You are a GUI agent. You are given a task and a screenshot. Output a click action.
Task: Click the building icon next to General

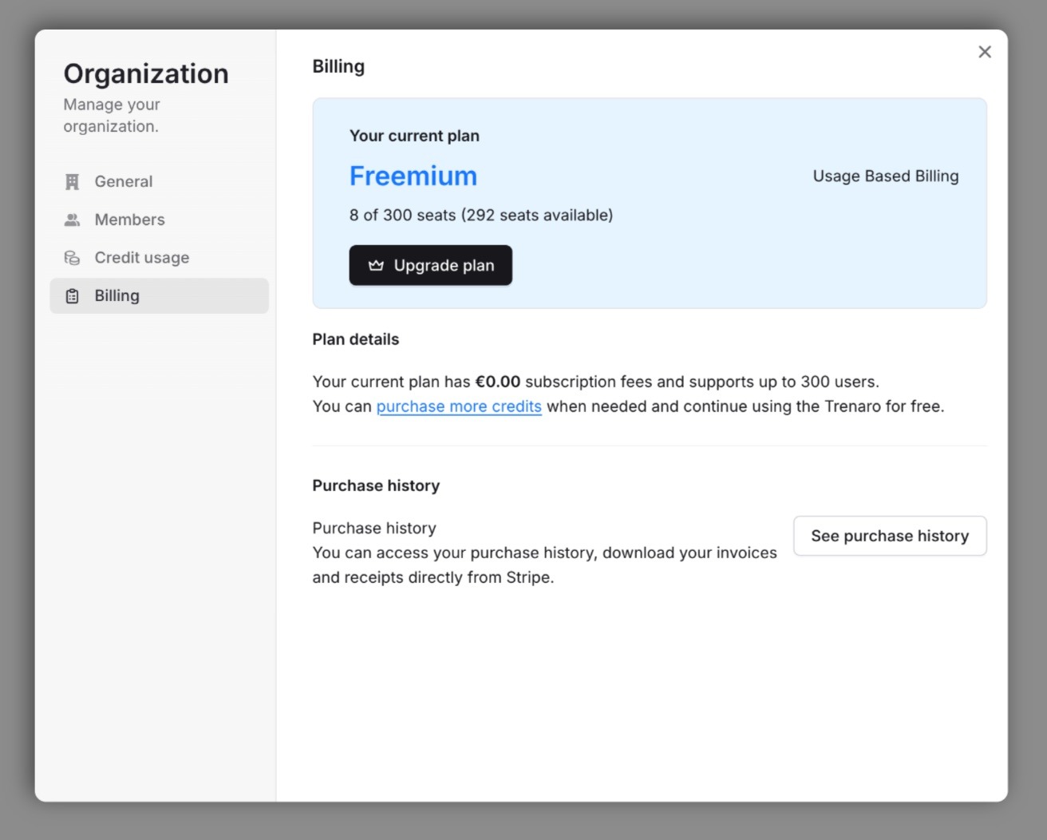72,181
